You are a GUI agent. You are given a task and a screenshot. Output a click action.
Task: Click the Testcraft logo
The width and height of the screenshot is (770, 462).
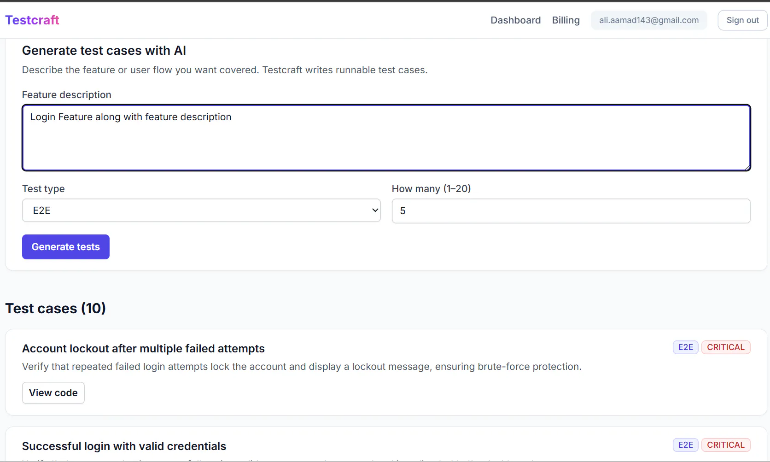32,20
